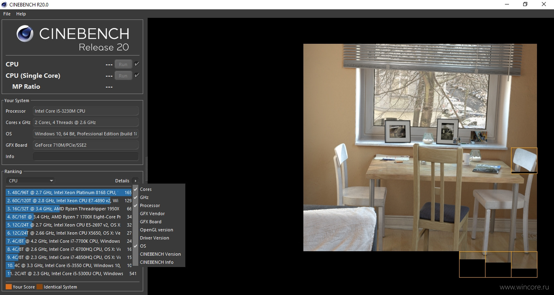
Task: Open the Help menu
Action: tap(21, 14)
